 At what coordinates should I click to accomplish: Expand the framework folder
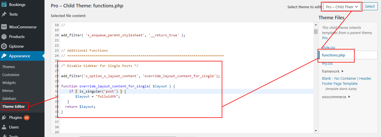pyautogui.click(x=333, y=71)
